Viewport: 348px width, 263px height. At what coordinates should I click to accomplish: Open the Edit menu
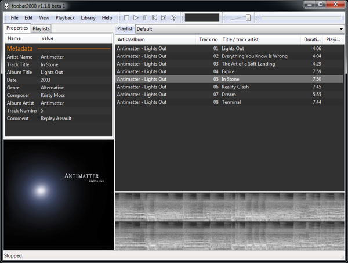[28, 18]
